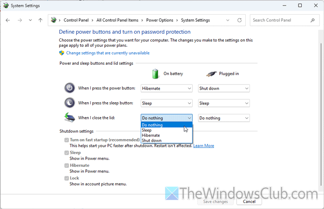The image size is (324, 209).
Task: Toggle the Sleep power menu checkbox
Action: point(67,153)
